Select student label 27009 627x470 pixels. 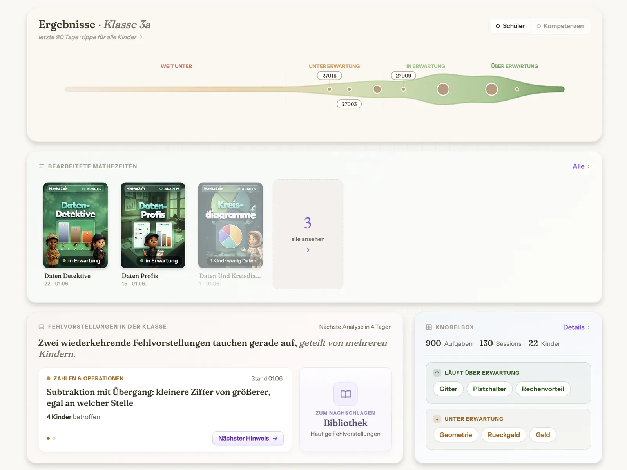[404, 76]
